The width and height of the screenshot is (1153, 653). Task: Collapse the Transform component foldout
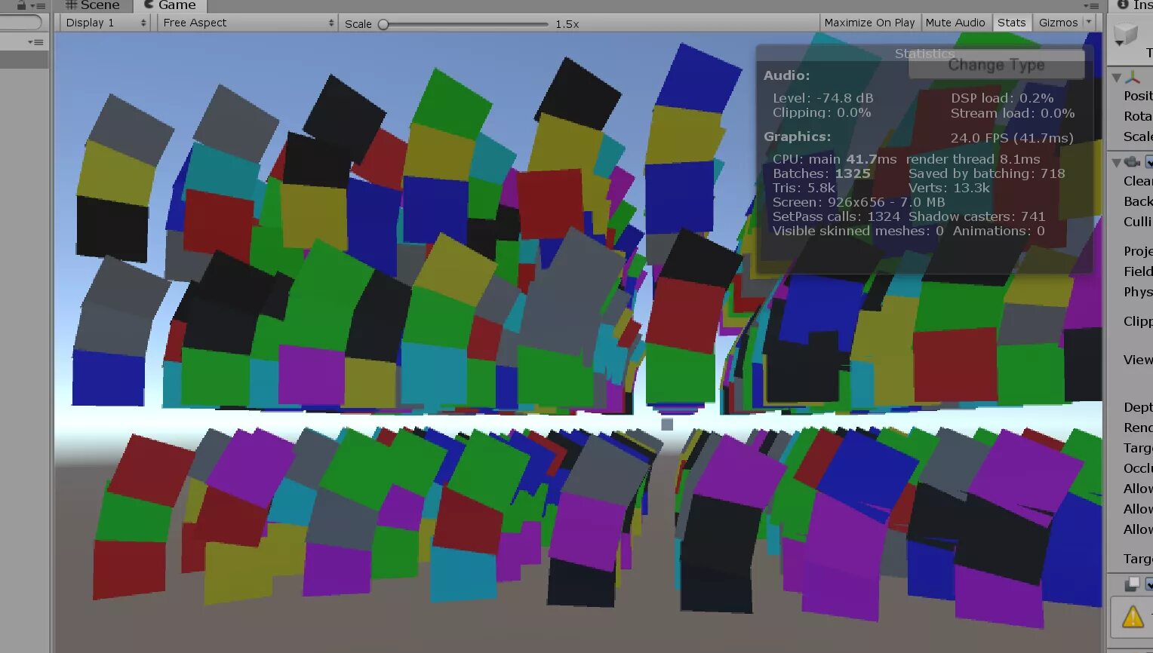[1117, 77]
